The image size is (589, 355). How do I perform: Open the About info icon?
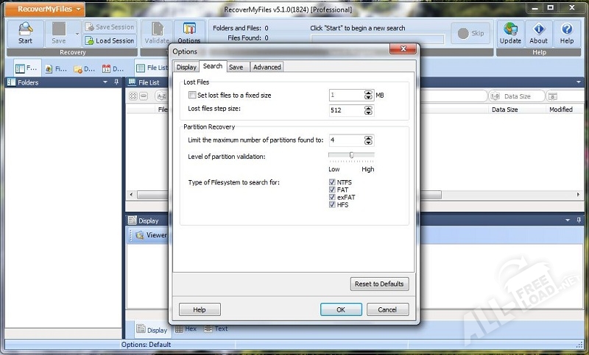539,29
